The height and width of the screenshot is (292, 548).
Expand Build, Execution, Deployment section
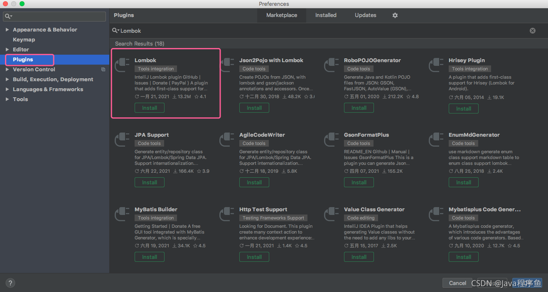(x=7, y=80)
